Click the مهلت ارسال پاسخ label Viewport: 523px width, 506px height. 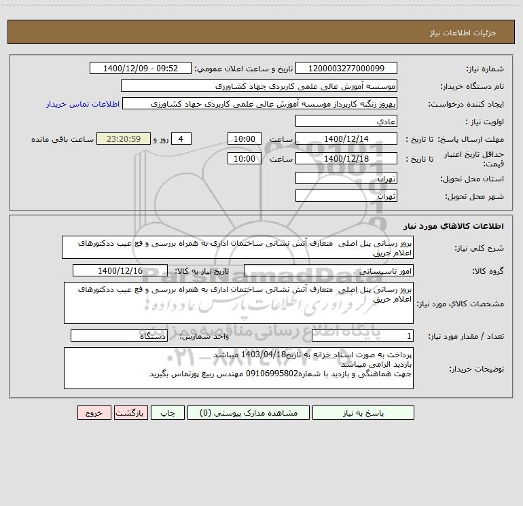tap(470, 139)
